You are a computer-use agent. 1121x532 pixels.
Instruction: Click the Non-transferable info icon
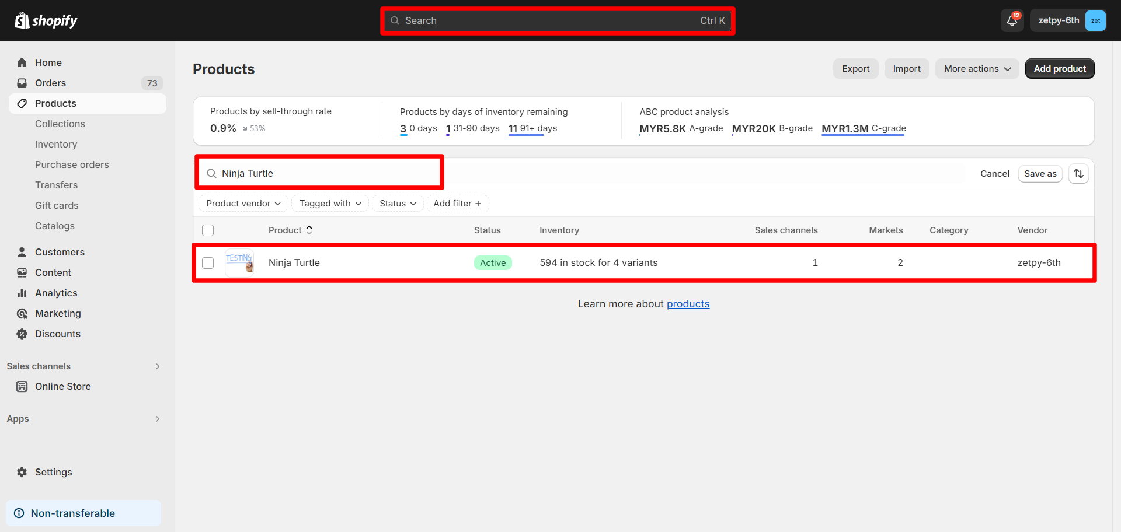coord(19,513)
